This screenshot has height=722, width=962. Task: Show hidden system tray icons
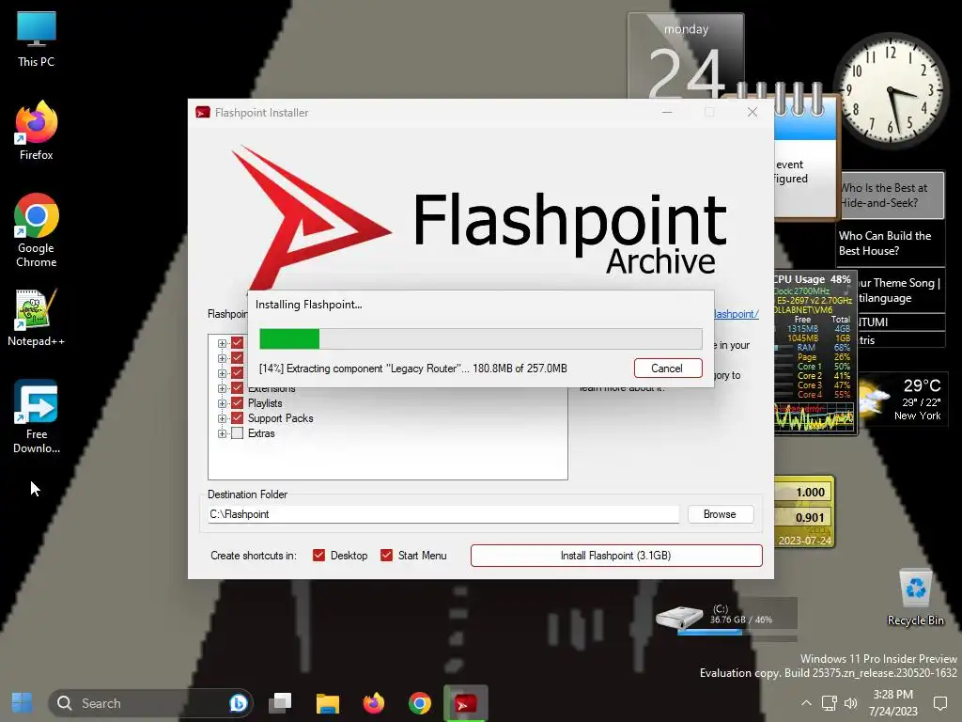[806, 703]
